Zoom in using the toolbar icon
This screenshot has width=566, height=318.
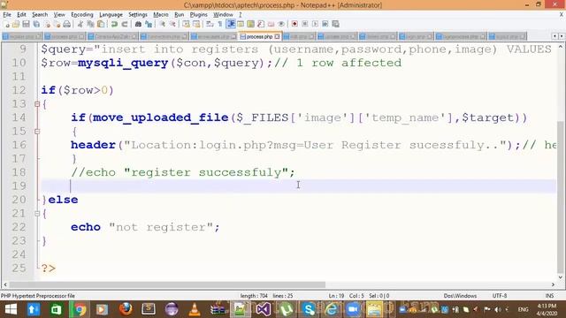pyautogui.click(x=163, y=24)
